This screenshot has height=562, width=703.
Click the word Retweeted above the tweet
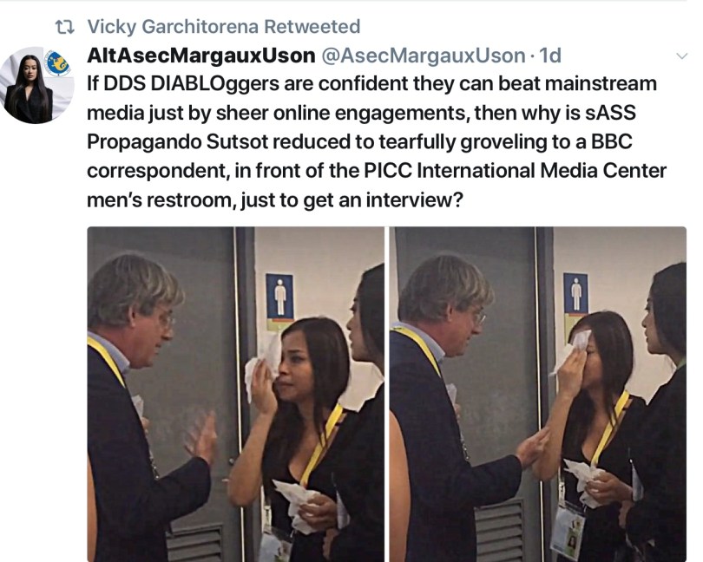tap(312, 26)
